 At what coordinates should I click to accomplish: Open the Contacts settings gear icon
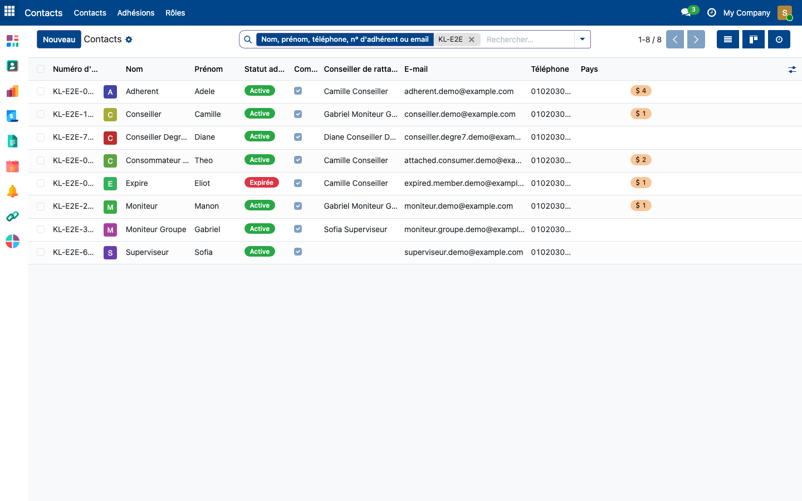click(129, 40)
